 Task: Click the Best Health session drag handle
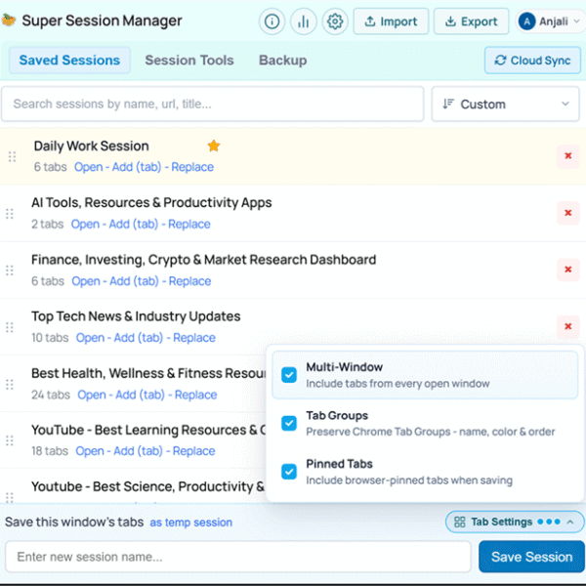(x=10, y=384)
